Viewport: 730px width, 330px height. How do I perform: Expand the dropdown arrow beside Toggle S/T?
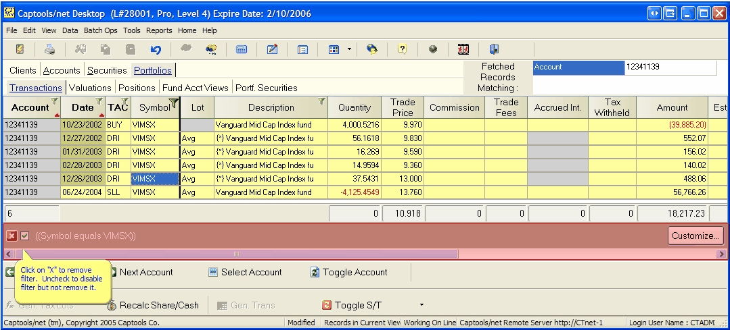422,305
